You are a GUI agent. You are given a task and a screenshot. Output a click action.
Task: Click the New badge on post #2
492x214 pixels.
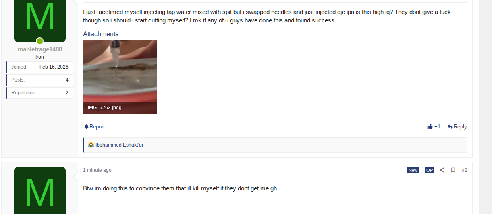click(413, 170)
